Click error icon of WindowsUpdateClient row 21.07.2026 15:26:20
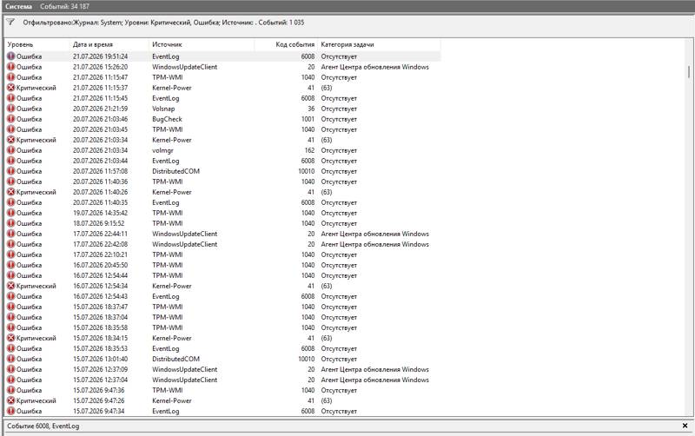 (11, 67)
